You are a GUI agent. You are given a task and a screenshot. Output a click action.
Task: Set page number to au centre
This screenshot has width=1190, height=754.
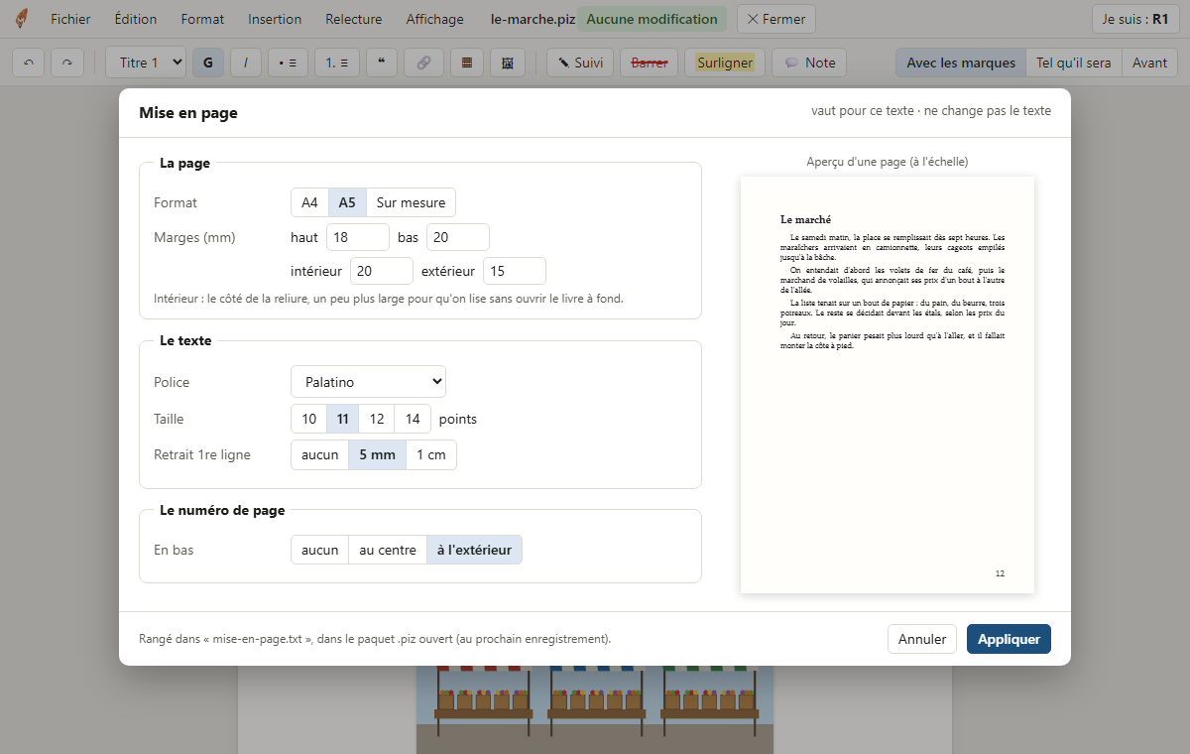pyautogui.click(x=388, y=550)
